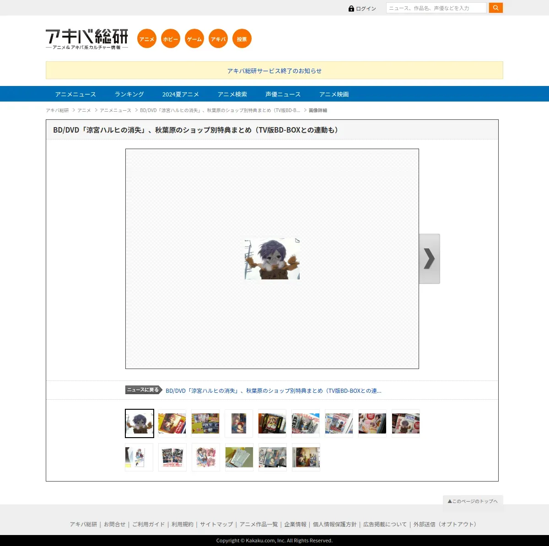Click footer 外部送信（オプトアウト） link
This screenshot has height=546, width=549.
coord(446,525)
